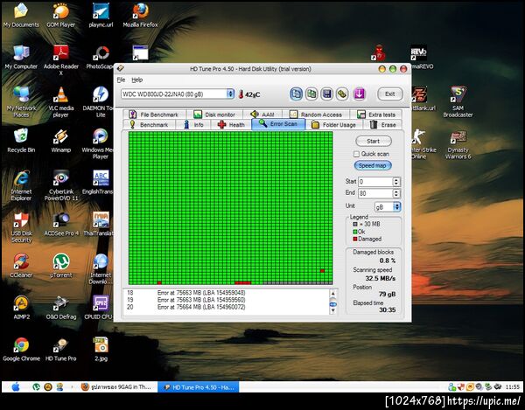This screenshot has height=410, width=525.
Task: Open the Winamp desktop icon
Action: [x=61, y=141]
